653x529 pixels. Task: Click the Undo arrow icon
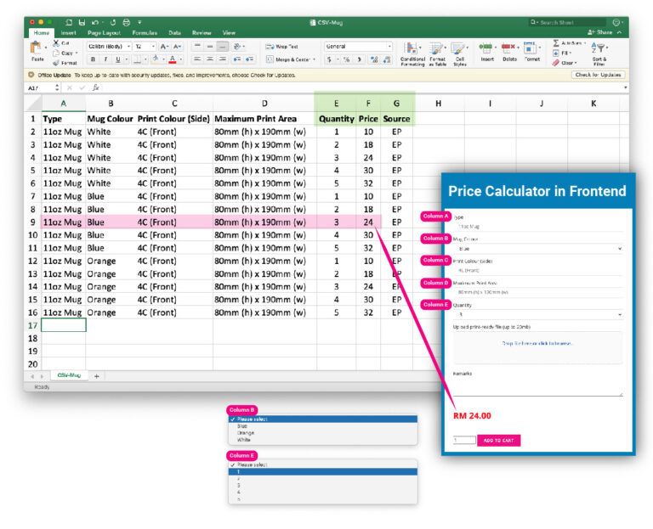(x=95, y=22)
